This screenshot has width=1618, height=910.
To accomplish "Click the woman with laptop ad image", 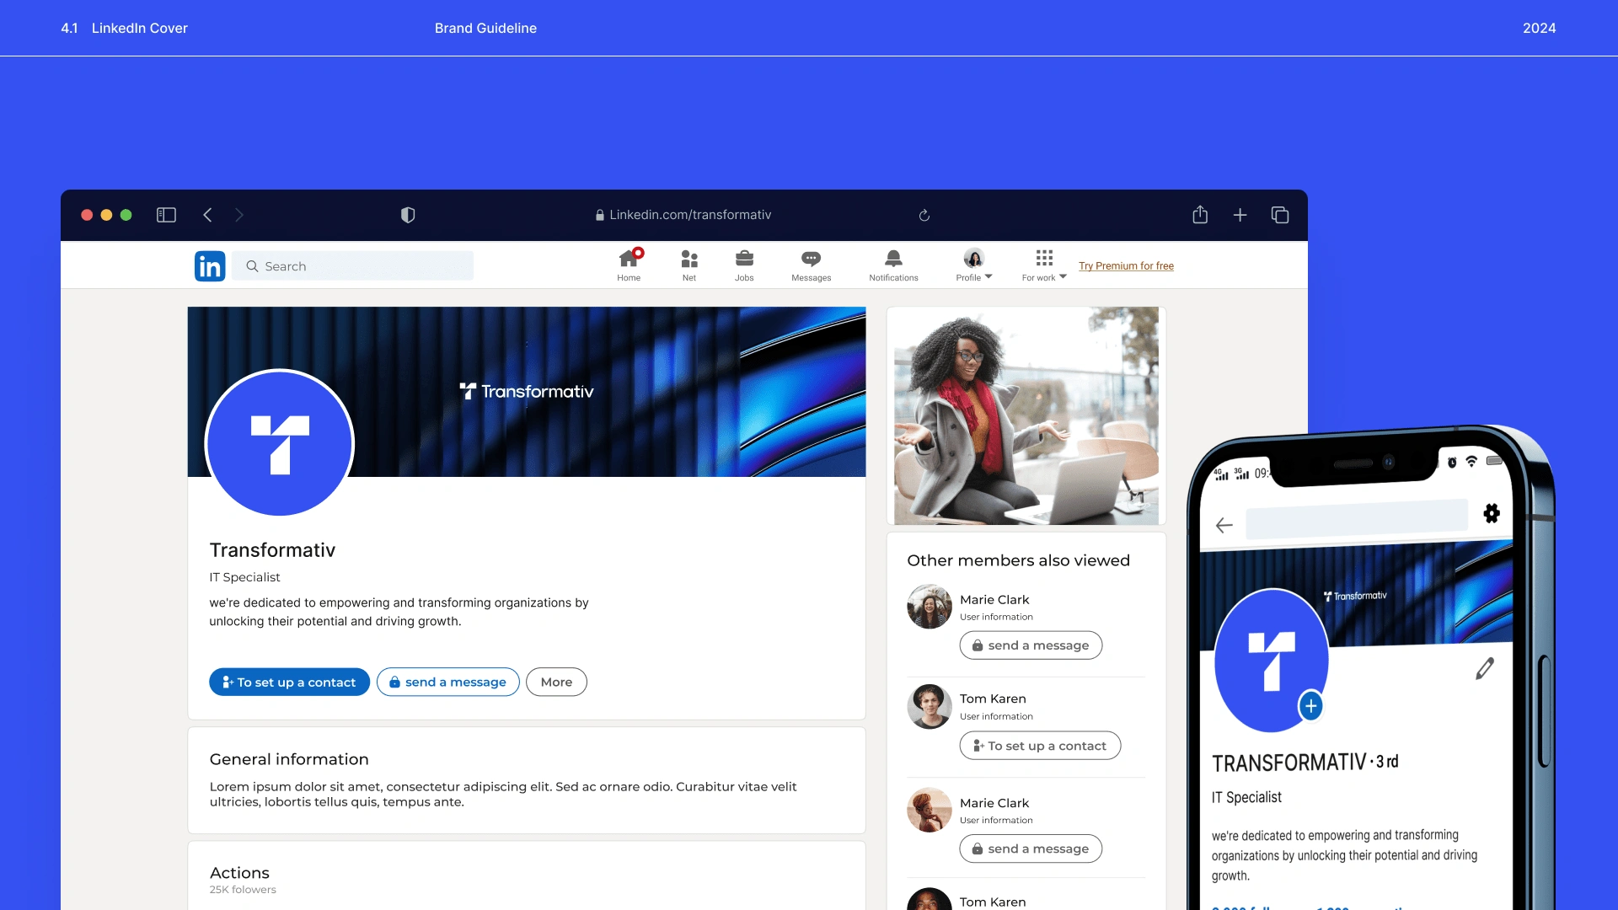I will click(1026, 416).
